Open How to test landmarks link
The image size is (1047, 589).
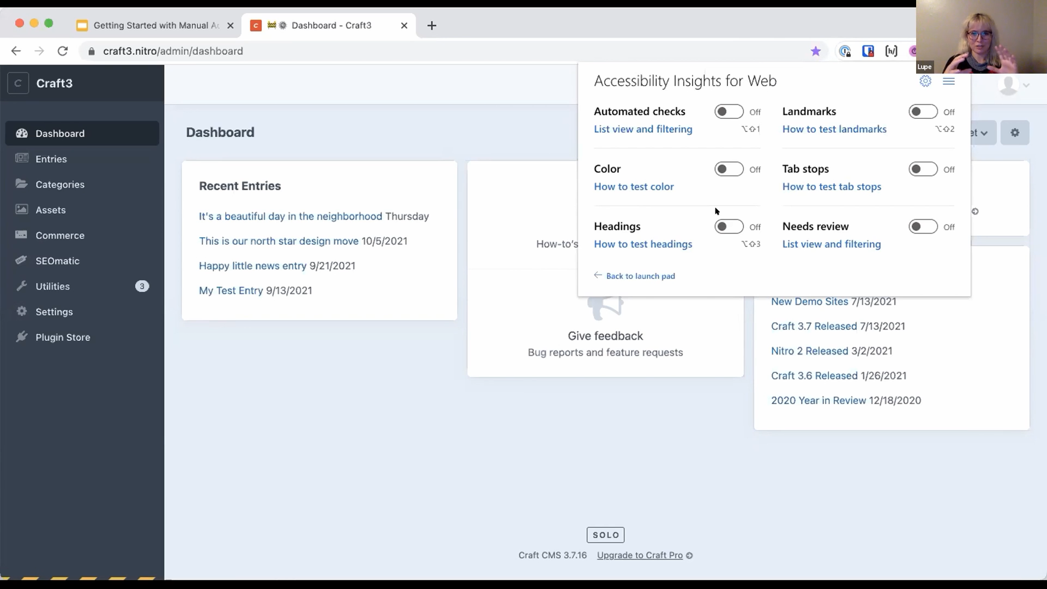click(x=834, y=129)
